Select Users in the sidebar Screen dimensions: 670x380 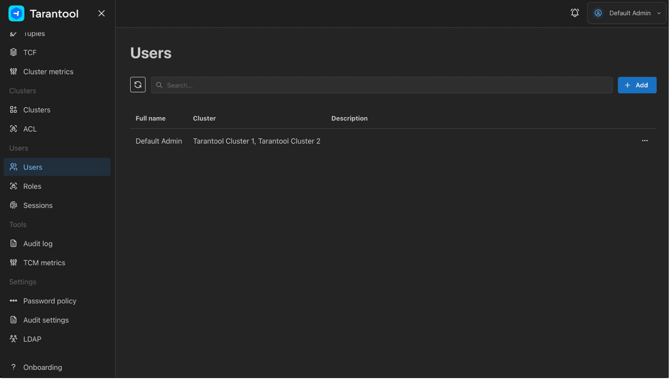point(57,167)
